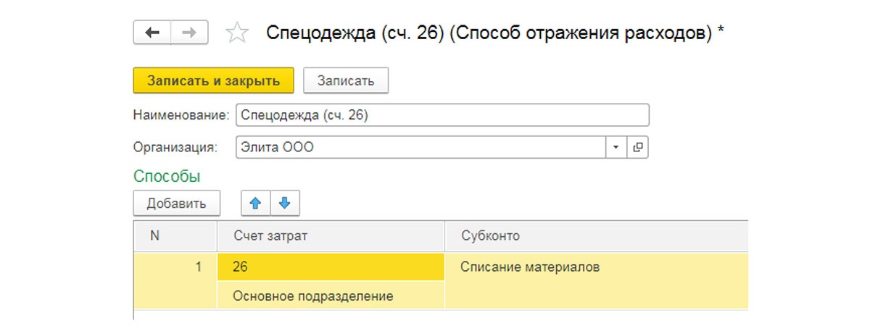Move the row down with blue arrow

[x=284, y=204]
